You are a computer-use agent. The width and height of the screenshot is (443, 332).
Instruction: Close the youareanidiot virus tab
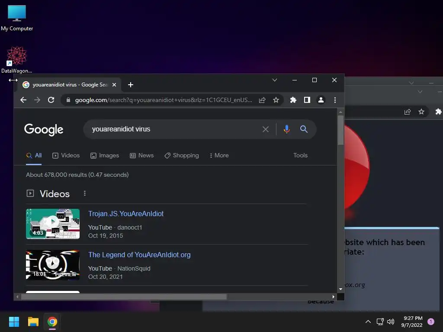pyautogui.click(x=114, y=85)
